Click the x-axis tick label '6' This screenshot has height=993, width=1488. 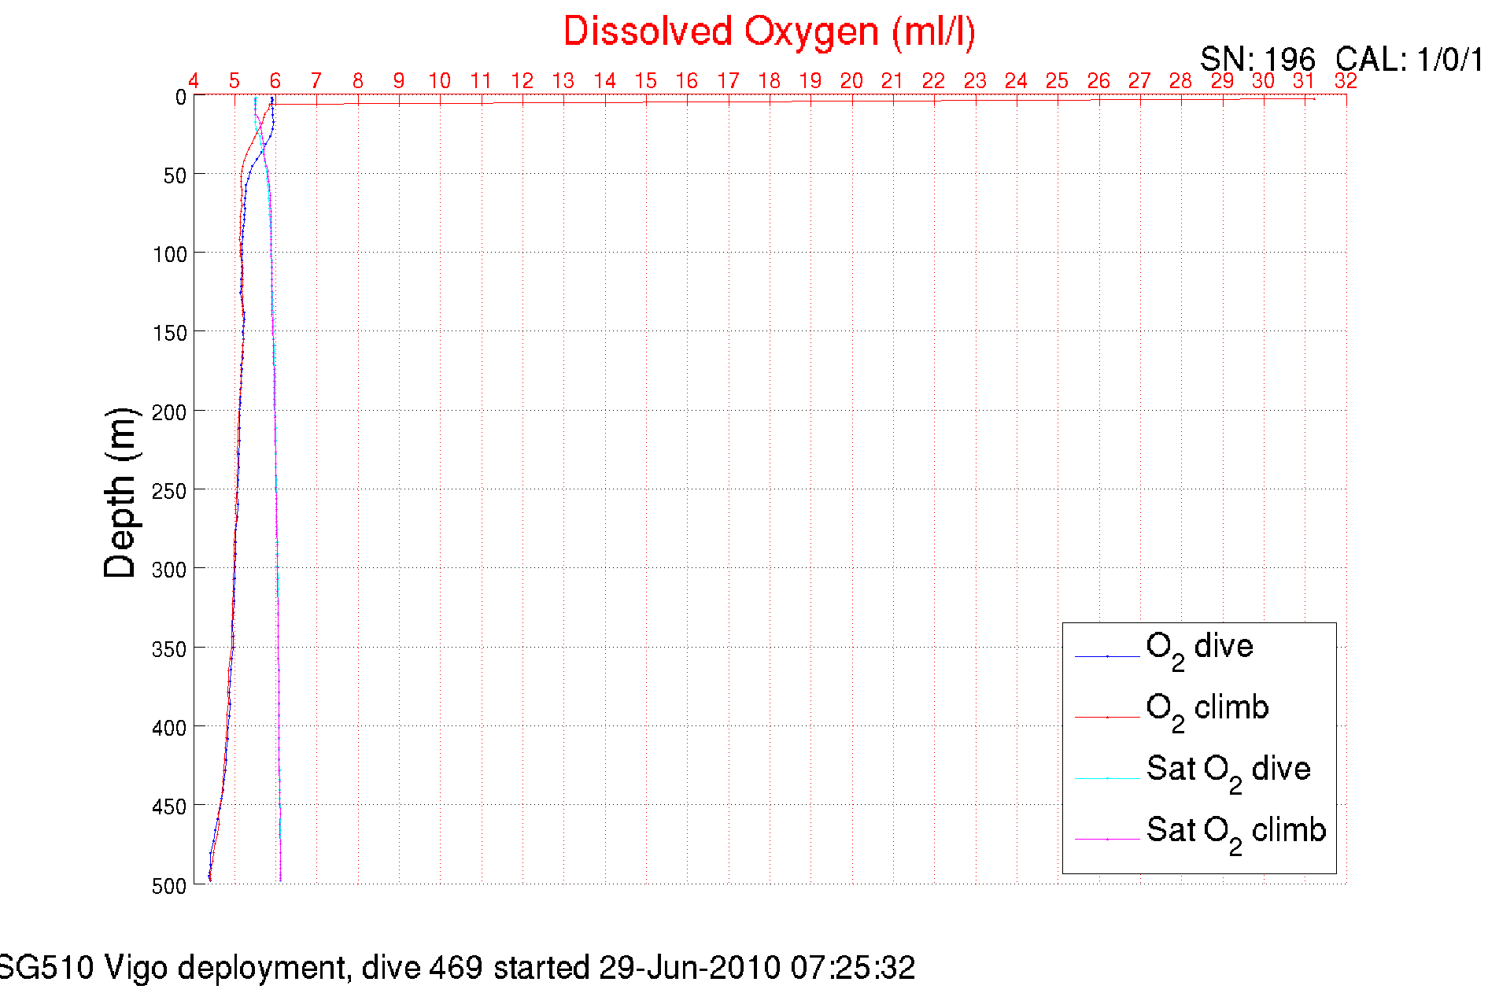[x=275, y=81]
